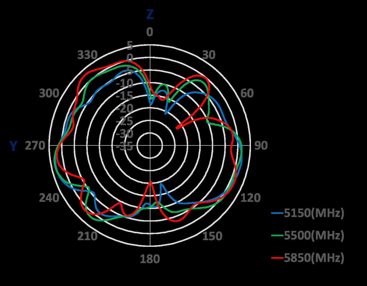Viewport: 367px width, 286px height.
Task: Click the 30 degree angle label
Action: 209,55
